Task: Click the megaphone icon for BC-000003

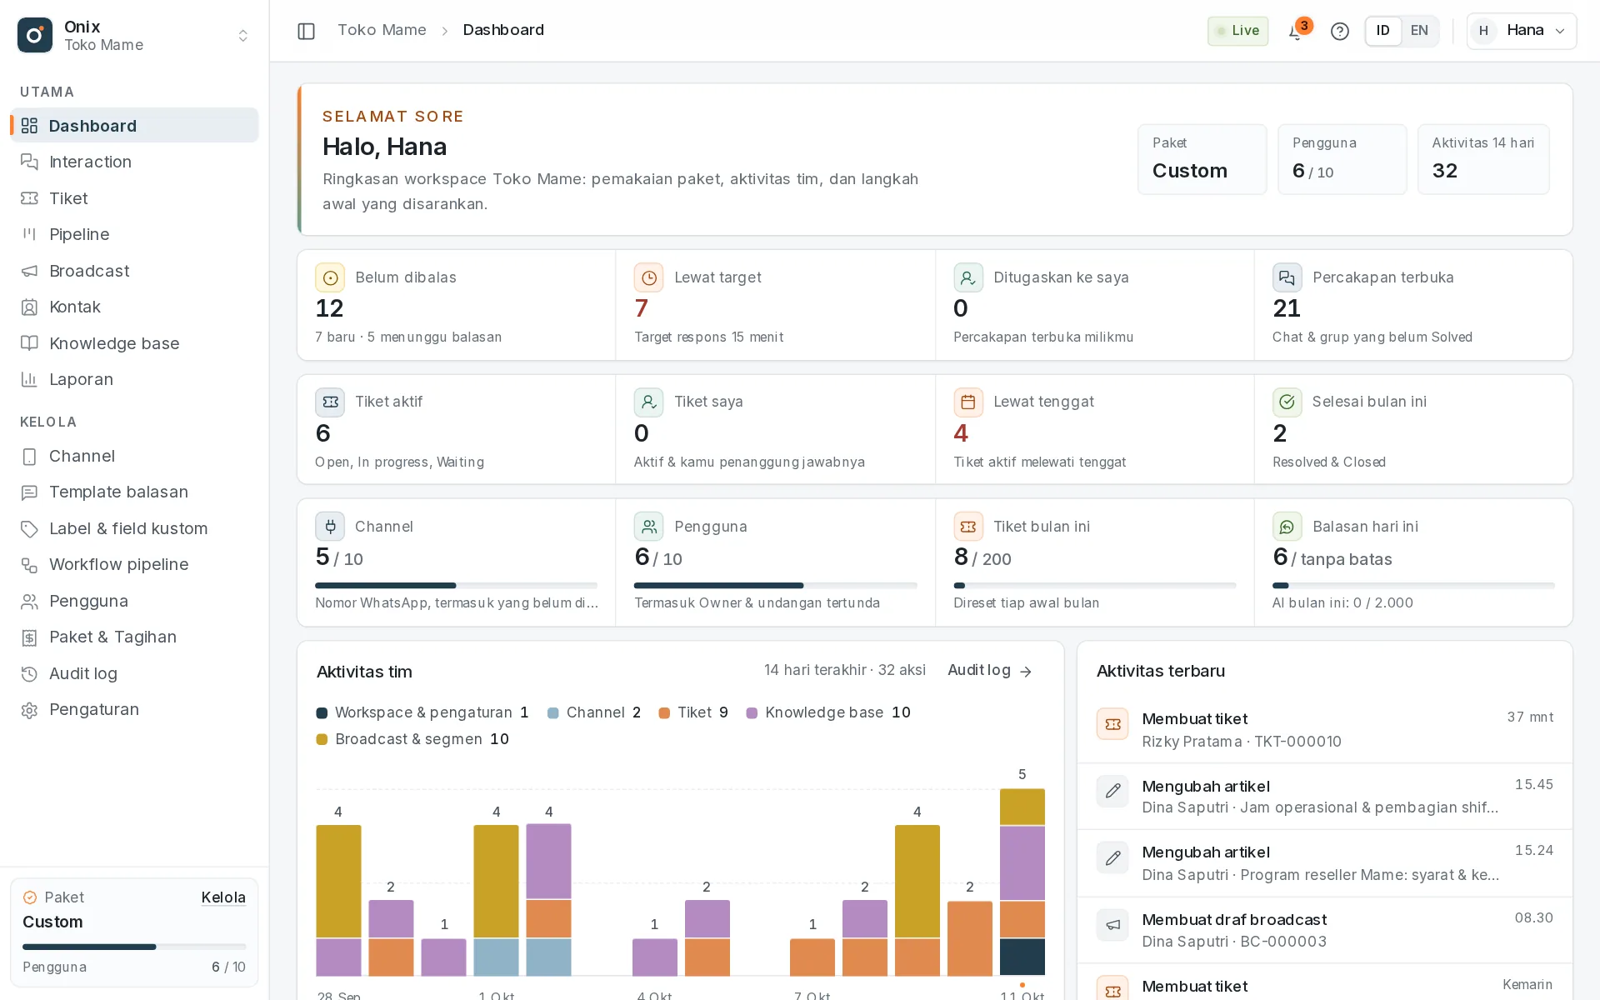Action: coord(1112,925)
